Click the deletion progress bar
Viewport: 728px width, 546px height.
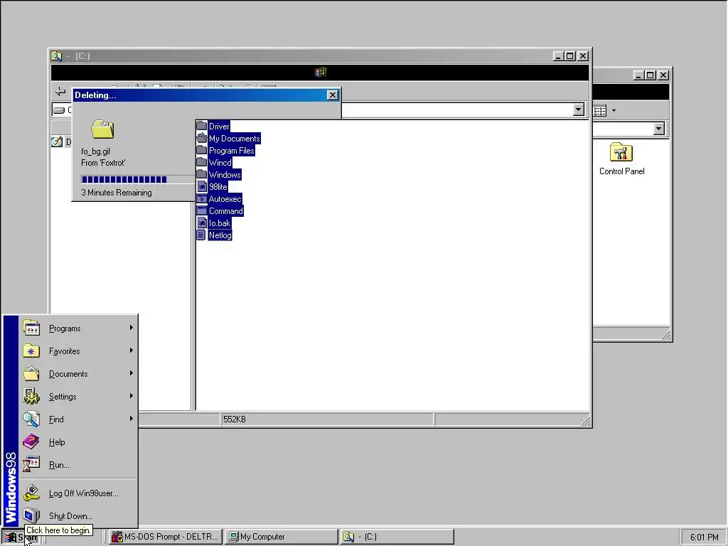(137, 179)
